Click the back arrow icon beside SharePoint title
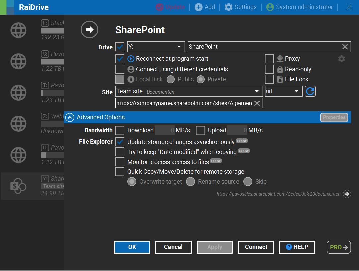359x271 pixels. [x=90, y=30]
